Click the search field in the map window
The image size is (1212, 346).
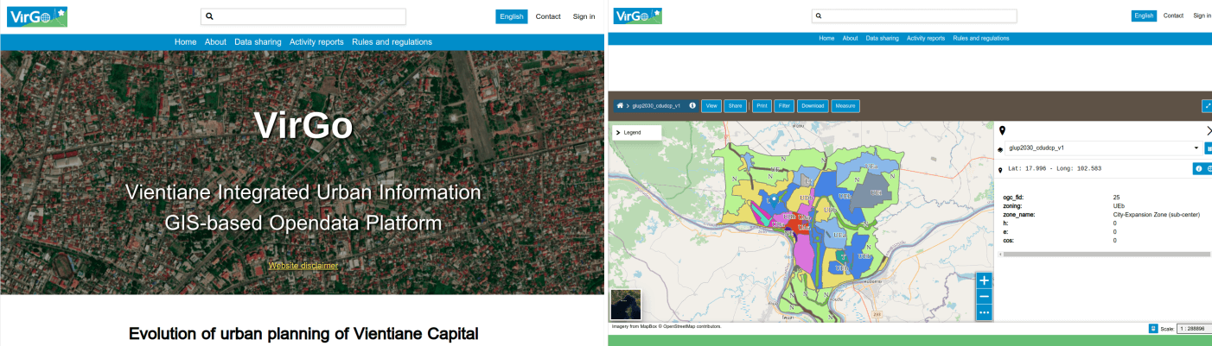coord(914,16)
